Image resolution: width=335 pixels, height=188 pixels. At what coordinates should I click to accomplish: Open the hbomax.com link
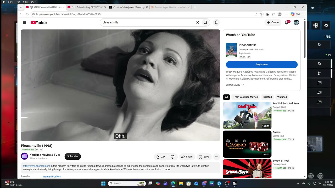tap(36, 166)
